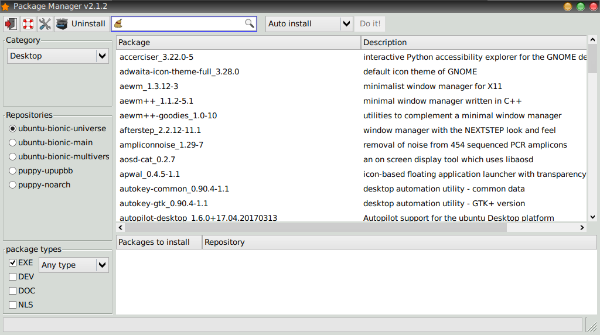The height and width of the screenshot is (335, 600).
Task: Click the Repository column header
Action: tap(400, 242)
